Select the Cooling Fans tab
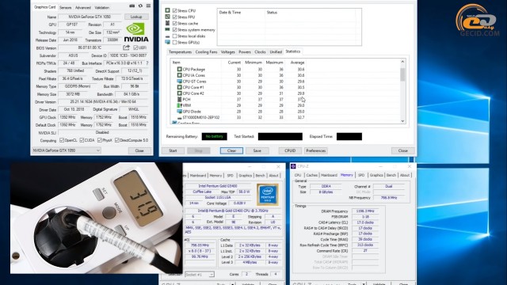 [x=206, y=51]
